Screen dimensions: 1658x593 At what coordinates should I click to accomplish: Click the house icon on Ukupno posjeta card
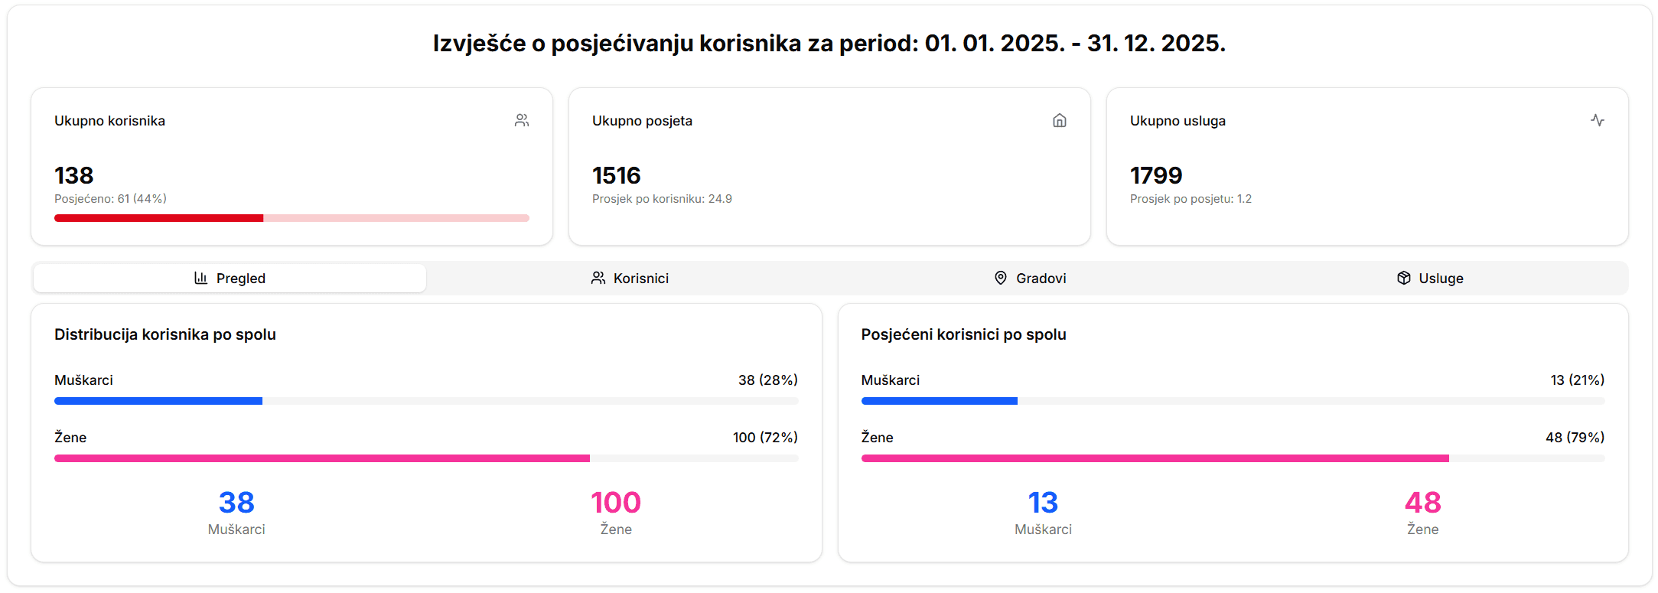click(x=1060, y=119)
